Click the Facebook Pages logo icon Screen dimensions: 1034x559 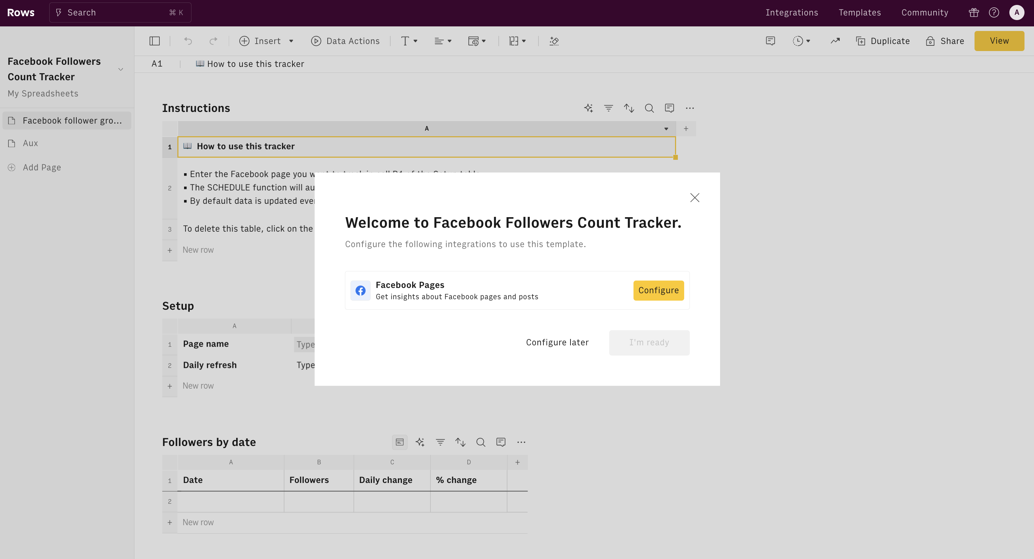(x=360, y=290)
